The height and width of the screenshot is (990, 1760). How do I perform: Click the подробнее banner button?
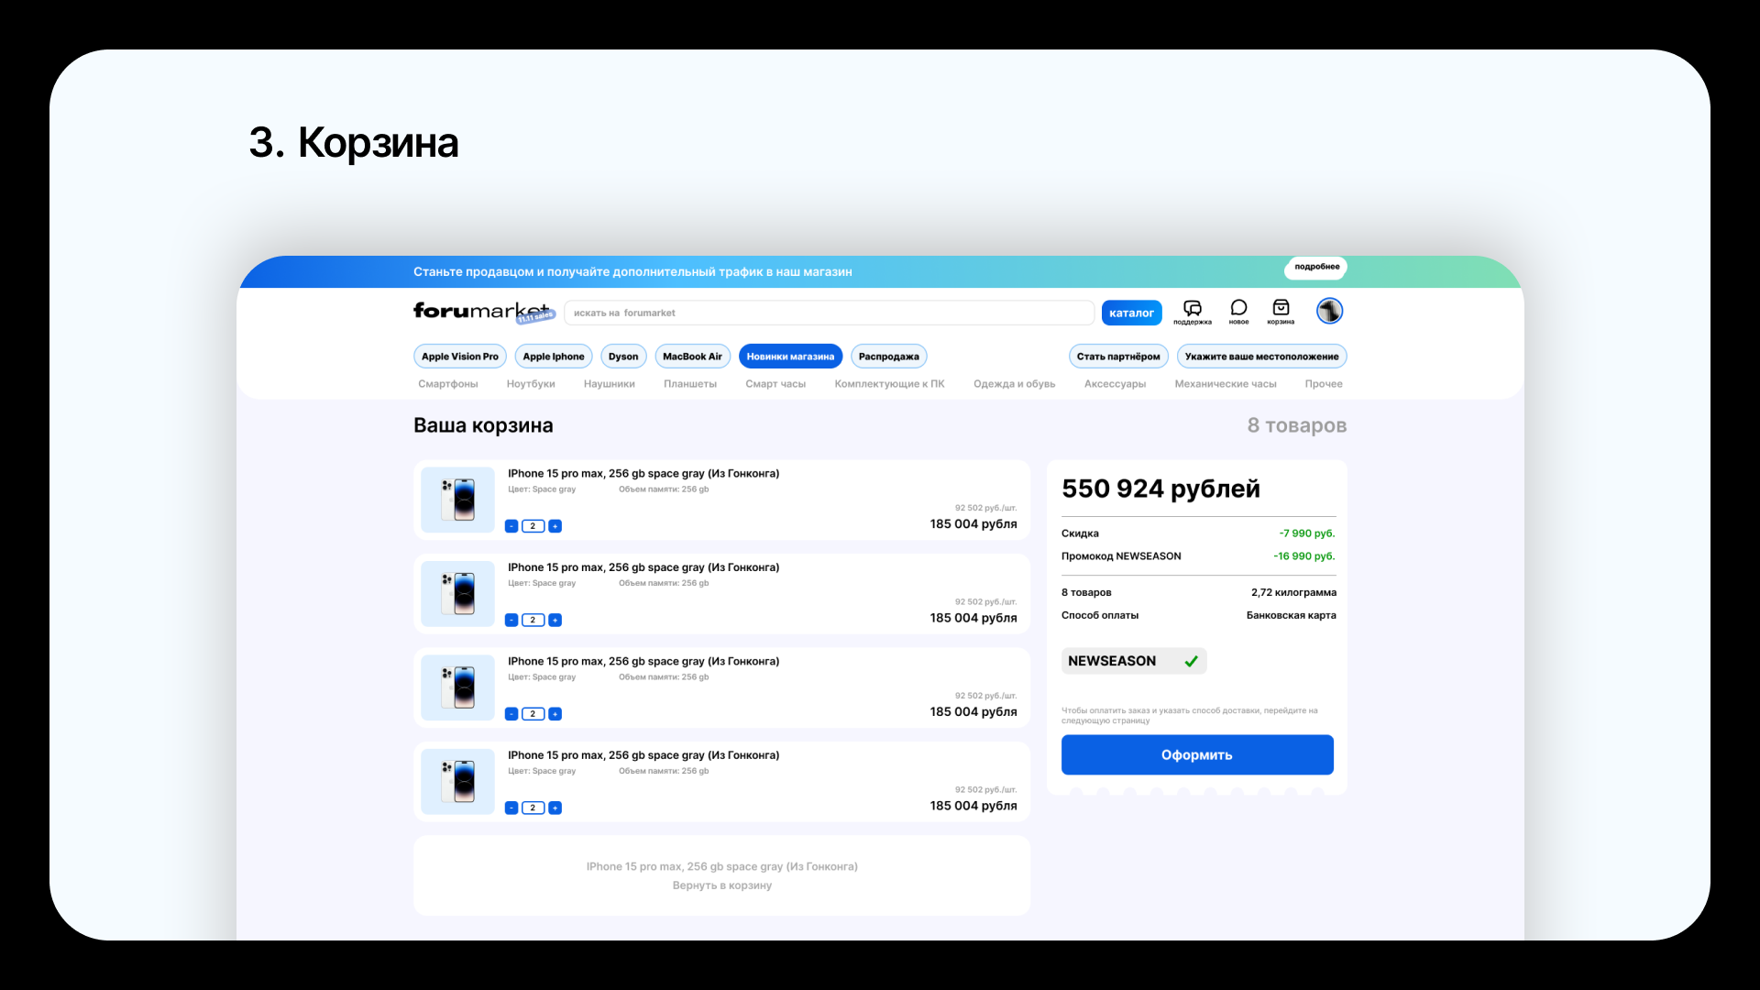tap(1316, 267)
